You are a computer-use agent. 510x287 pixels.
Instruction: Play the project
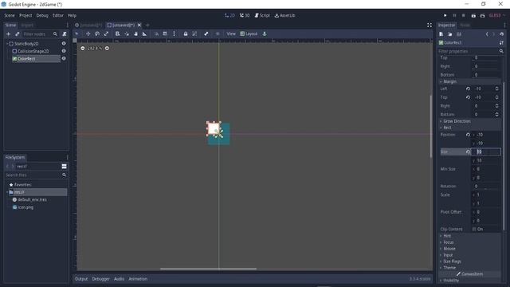pos(445,15)
